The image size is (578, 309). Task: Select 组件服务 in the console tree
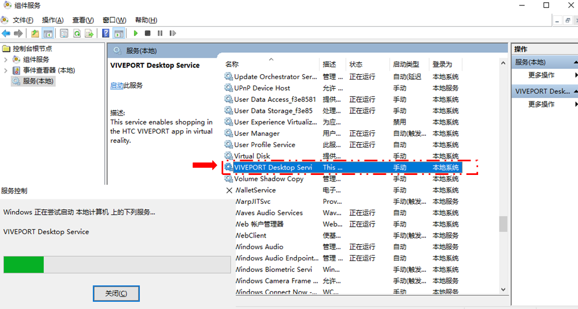click(36, 59)
